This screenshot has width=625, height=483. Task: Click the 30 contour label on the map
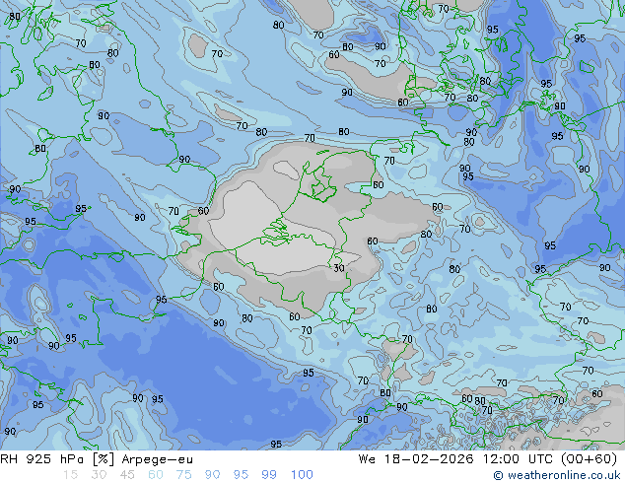coord(339,268)
